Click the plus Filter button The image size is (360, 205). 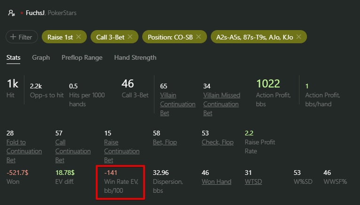(x=22, y=37)
